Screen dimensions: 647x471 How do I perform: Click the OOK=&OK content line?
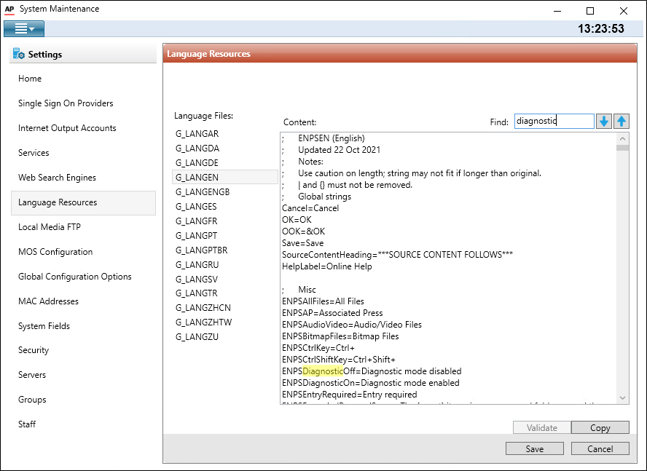click(303, 231)
